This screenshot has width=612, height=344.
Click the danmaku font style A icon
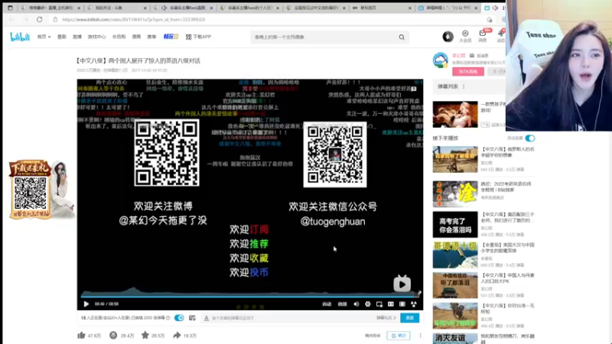(x=207, y=318)
